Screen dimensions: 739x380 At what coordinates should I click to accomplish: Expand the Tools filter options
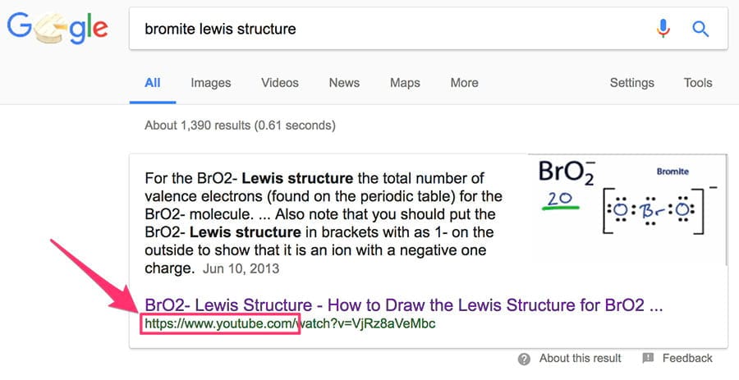click(x=698, y=83)
